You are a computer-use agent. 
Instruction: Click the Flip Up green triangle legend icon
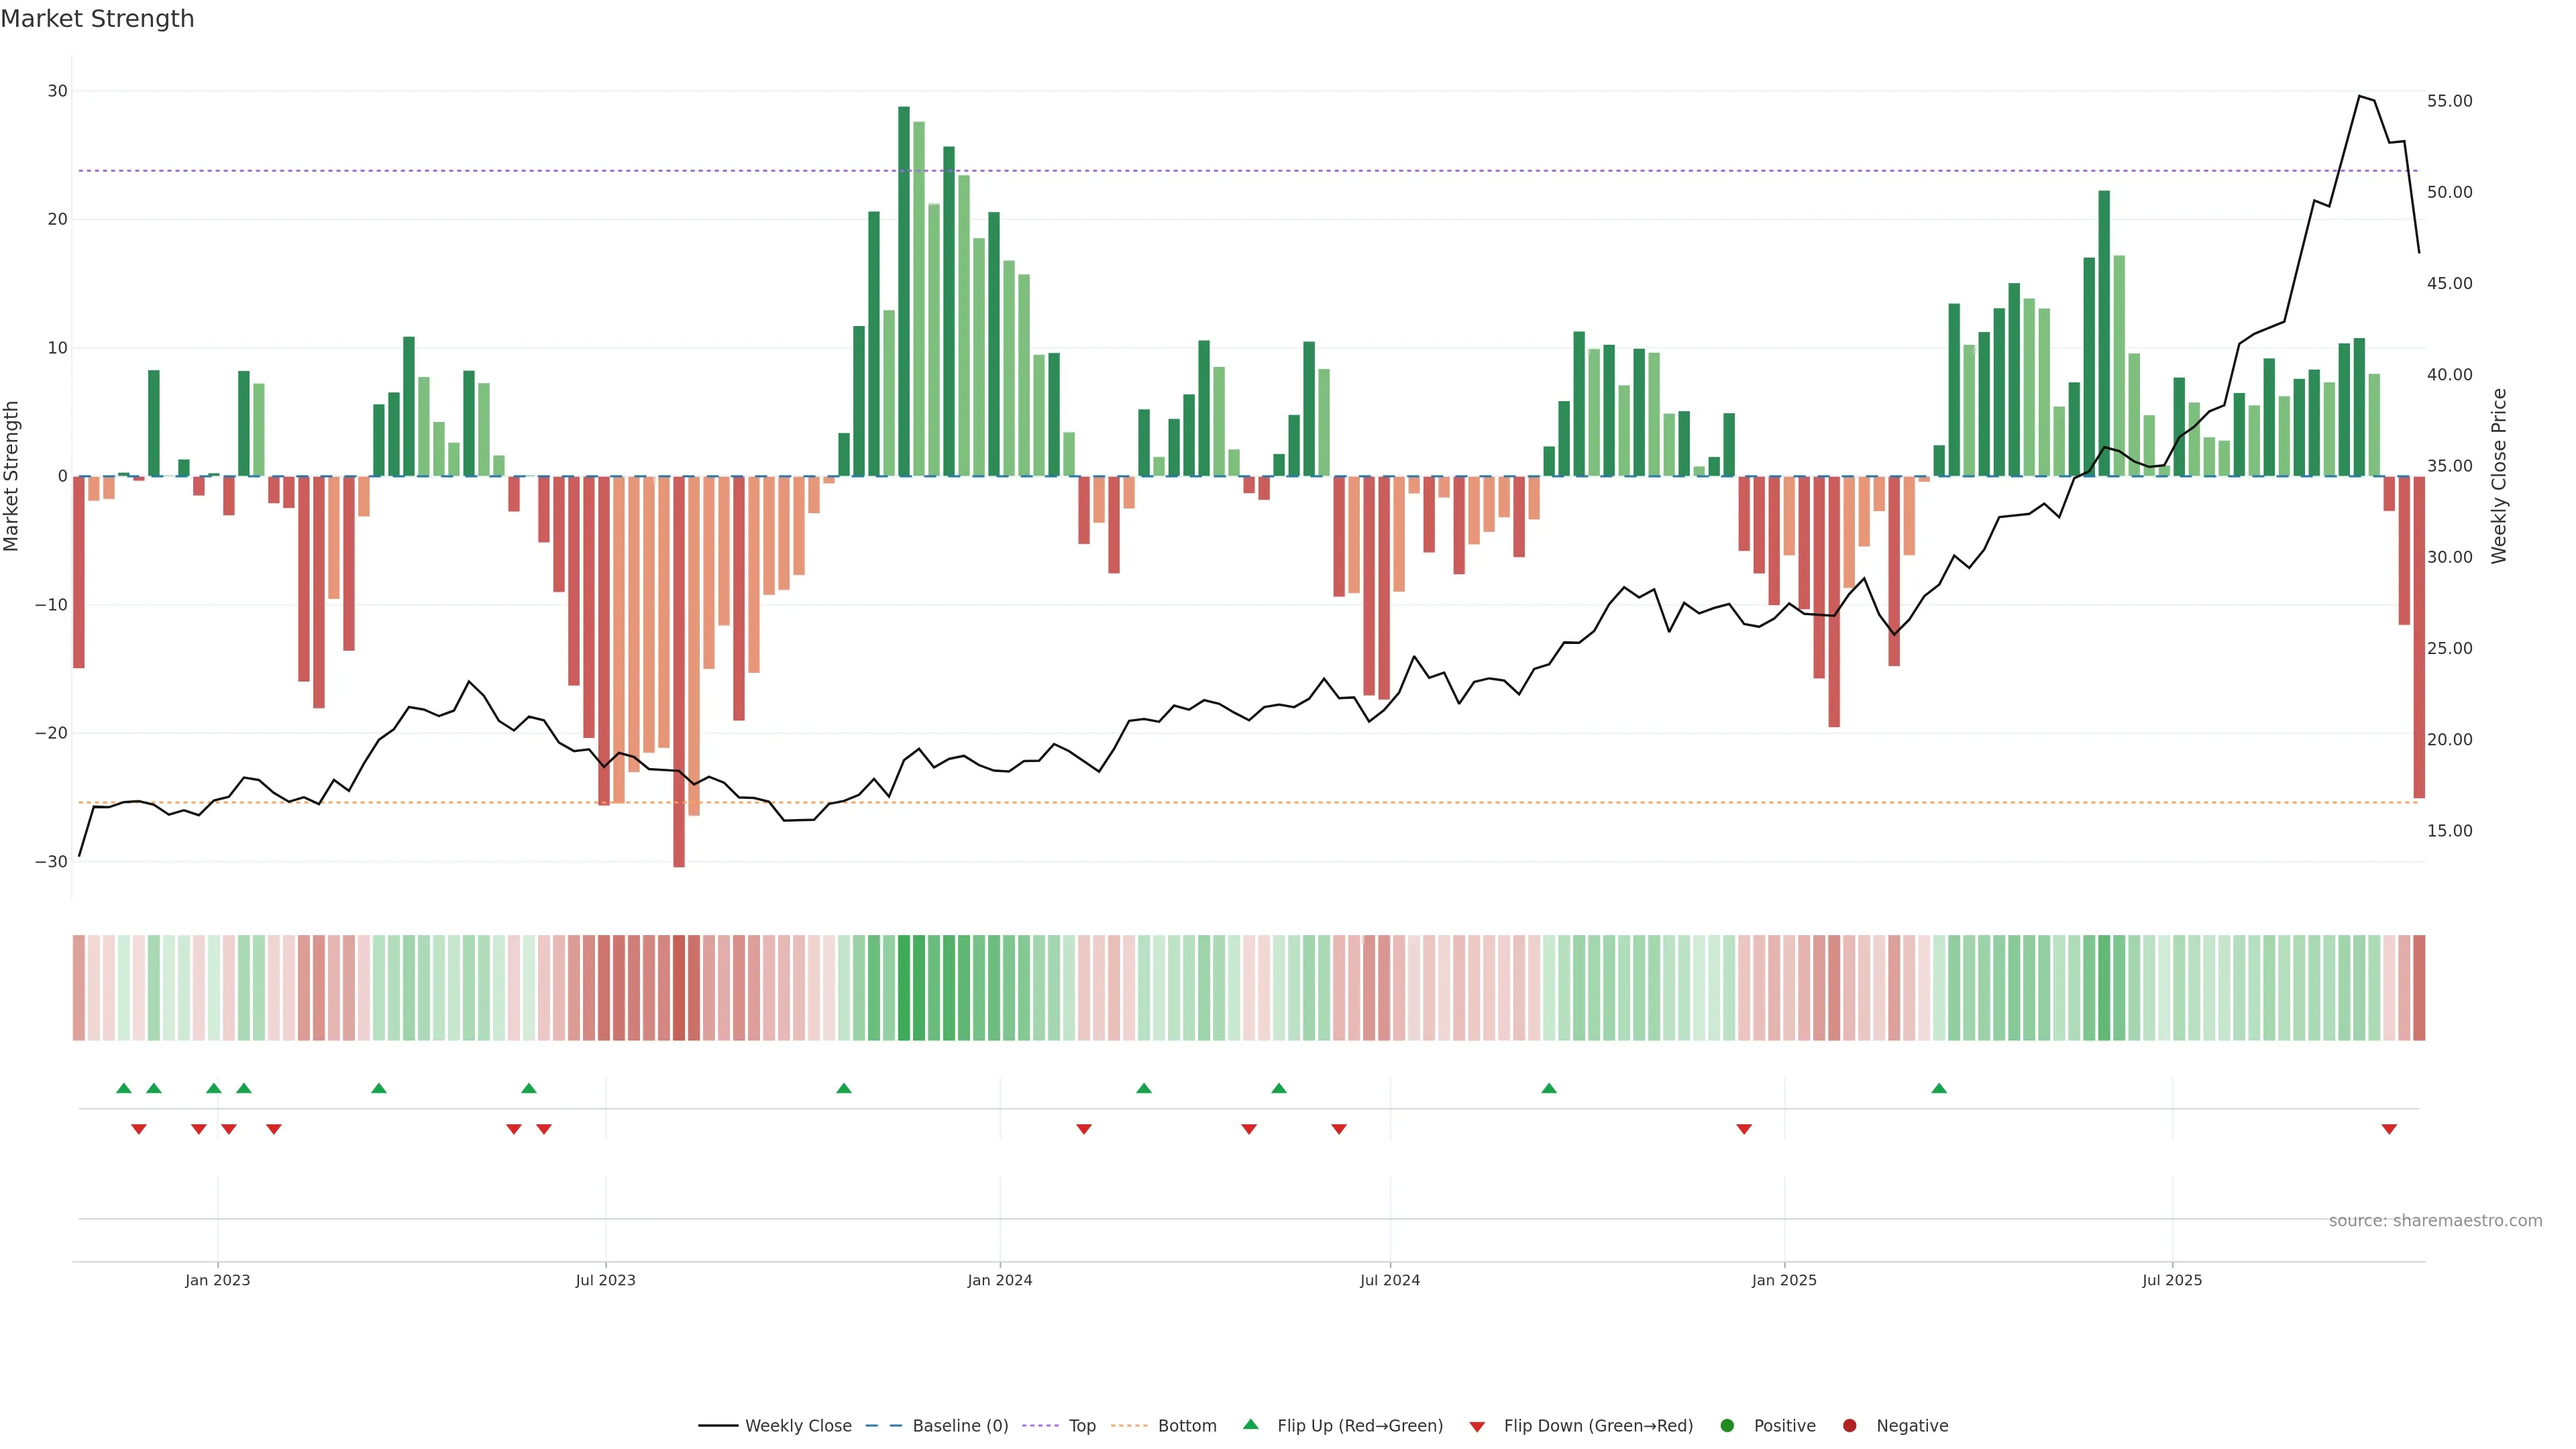1250,1424
